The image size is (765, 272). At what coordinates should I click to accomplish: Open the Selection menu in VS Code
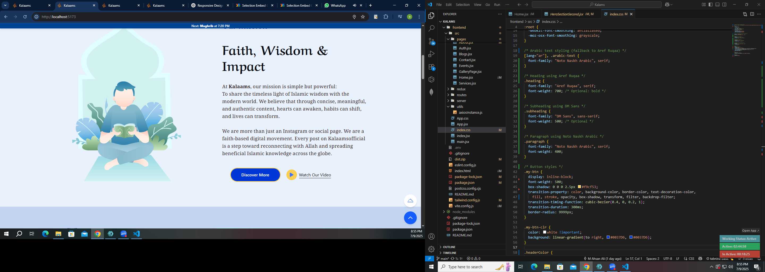pyautogui.click(x=462, y=5)
